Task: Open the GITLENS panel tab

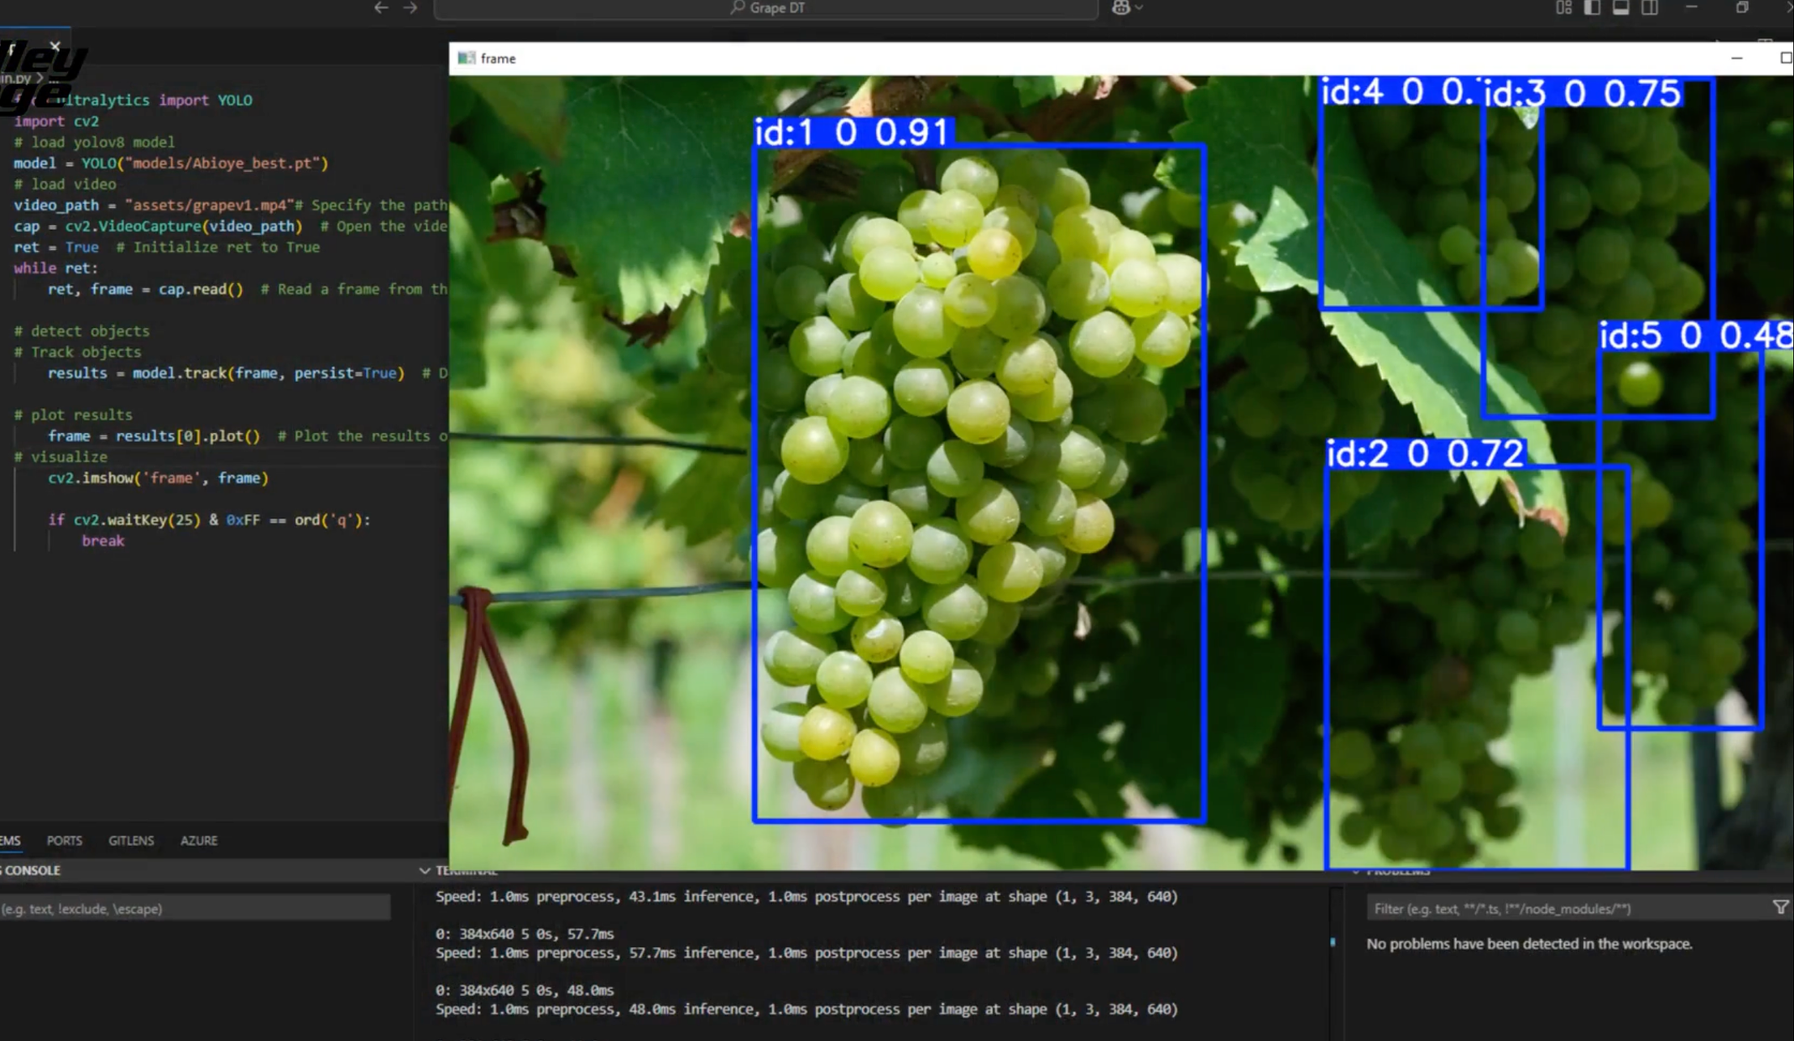Action: click(x=131, y=840)
